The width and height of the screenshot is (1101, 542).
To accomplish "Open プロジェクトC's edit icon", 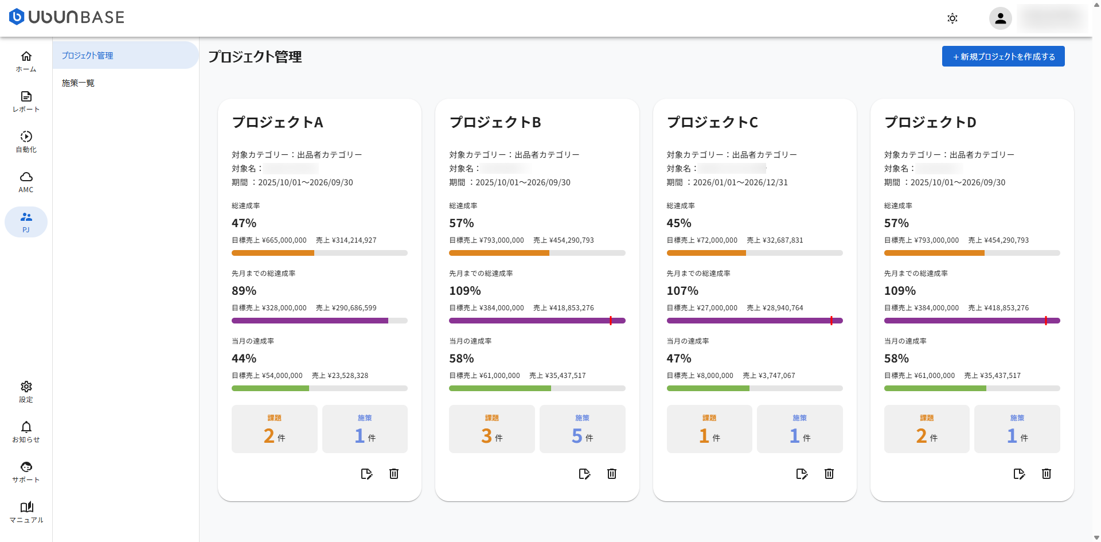I will pos(802,474).
